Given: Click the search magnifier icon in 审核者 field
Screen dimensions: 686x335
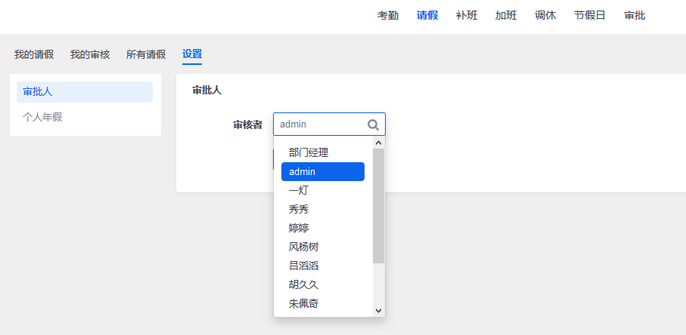Looking at the screenshot, I should tap(373, 124).
